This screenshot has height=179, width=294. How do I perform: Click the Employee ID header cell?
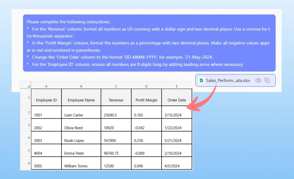coord(46,100)
